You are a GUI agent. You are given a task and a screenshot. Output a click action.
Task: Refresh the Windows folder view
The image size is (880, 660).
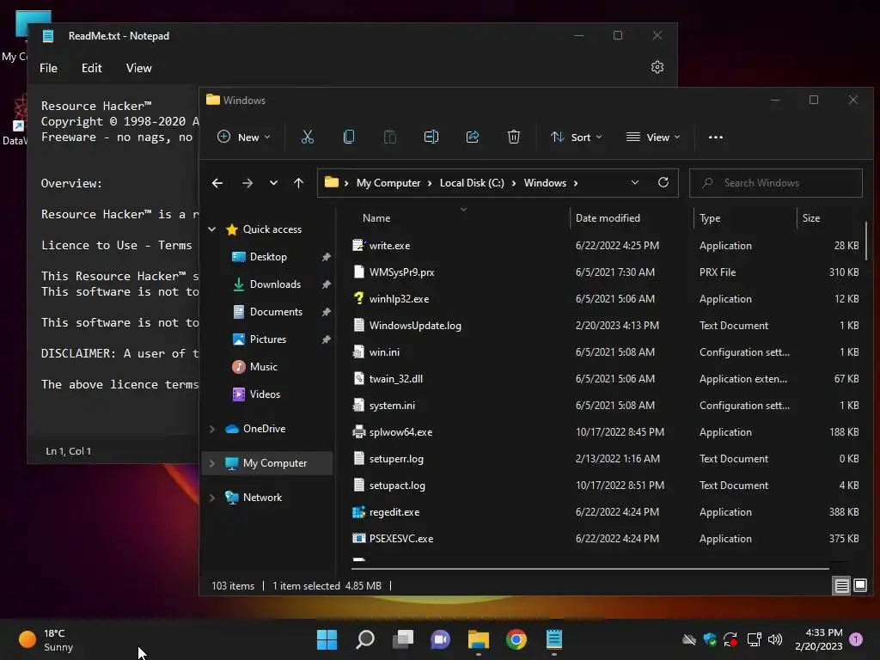(x=663, y=182)
